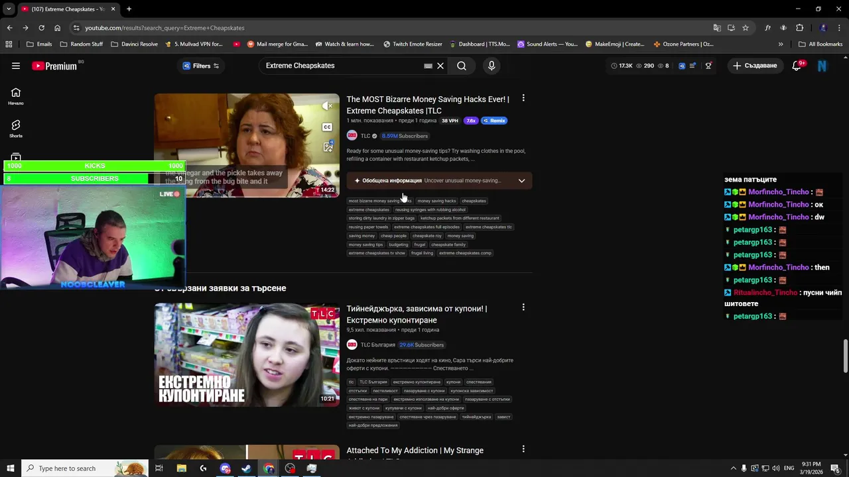
Task: Bookmark this page with star icon
Action: pos(746,28)
